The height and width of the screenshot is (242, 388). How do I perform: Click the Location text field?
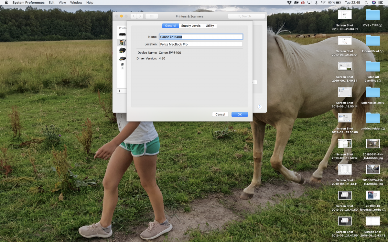pyautogui.click(x=201, y=44)
